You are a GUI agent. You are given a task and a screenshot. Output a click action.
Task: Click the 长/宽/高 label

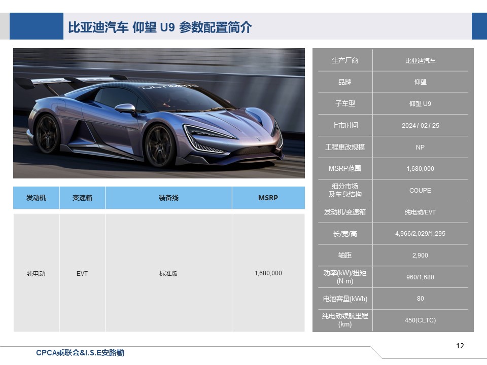click(345, 234)
